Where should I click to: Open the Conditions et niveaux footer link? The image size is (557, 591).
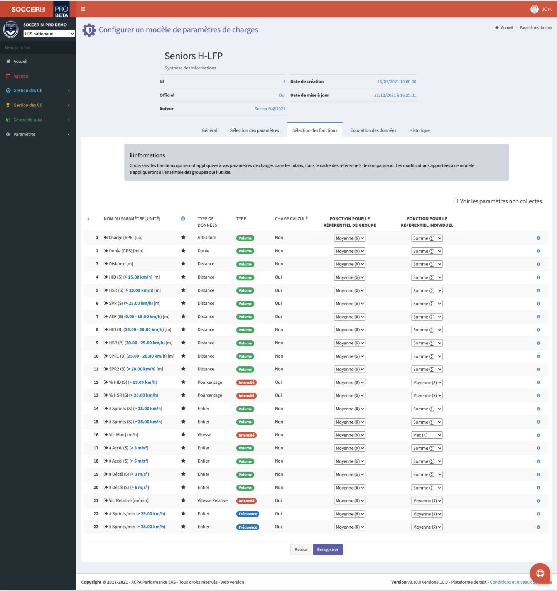pyautogui.click(x=521, y=582)
